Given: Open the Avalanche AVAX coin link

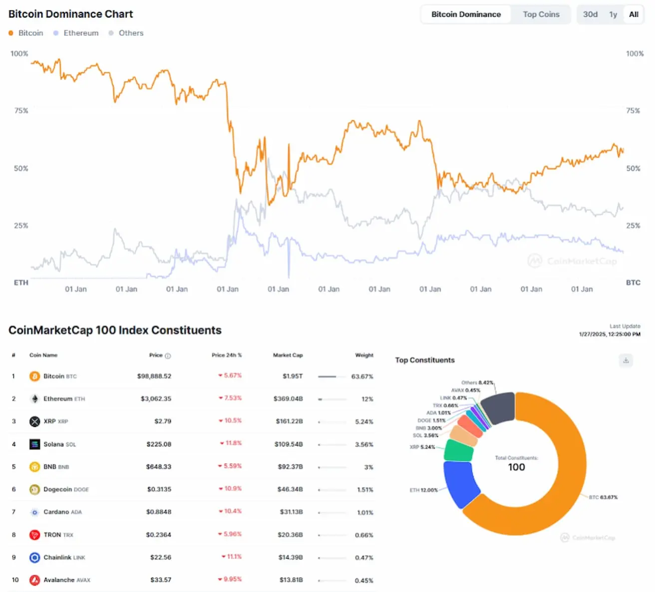Looking at the screenshot, I should pyautogui.click(x=67, y=580).
